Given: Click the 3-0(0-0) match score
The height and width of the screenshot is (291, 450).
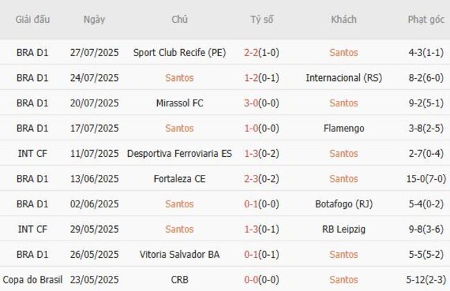Looking at the screenshot, I should tap(262, 103).
